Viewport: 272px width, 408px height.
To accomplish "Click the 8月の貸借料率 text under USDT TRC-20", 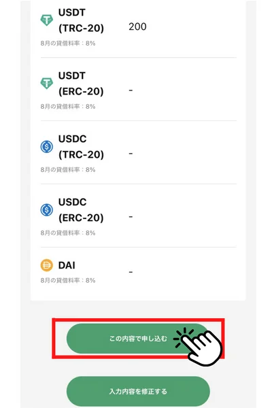I will click(68, 44).
